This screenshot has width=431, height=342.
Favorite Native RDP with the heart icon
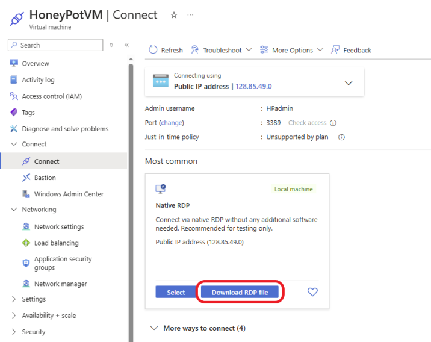pyautogui.click(x=312, y=292)
